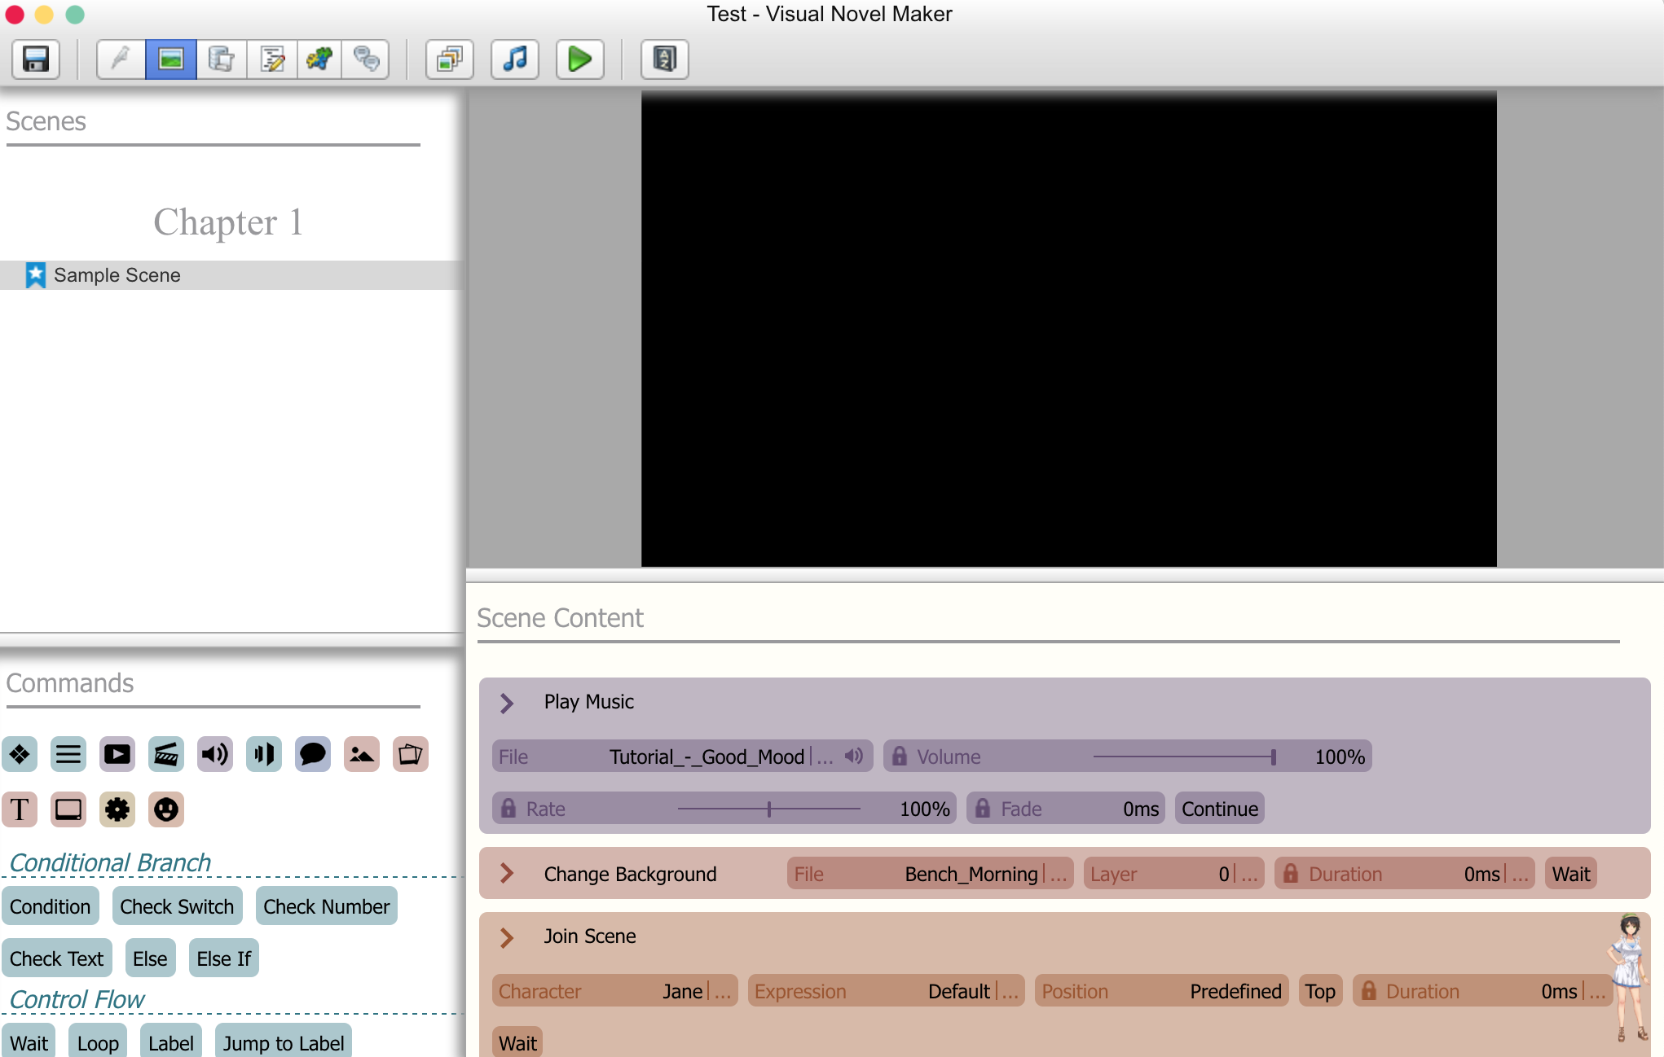The image size is (1664, 1057).
Task: Open the music note audio manager
Action: (515, 59)
